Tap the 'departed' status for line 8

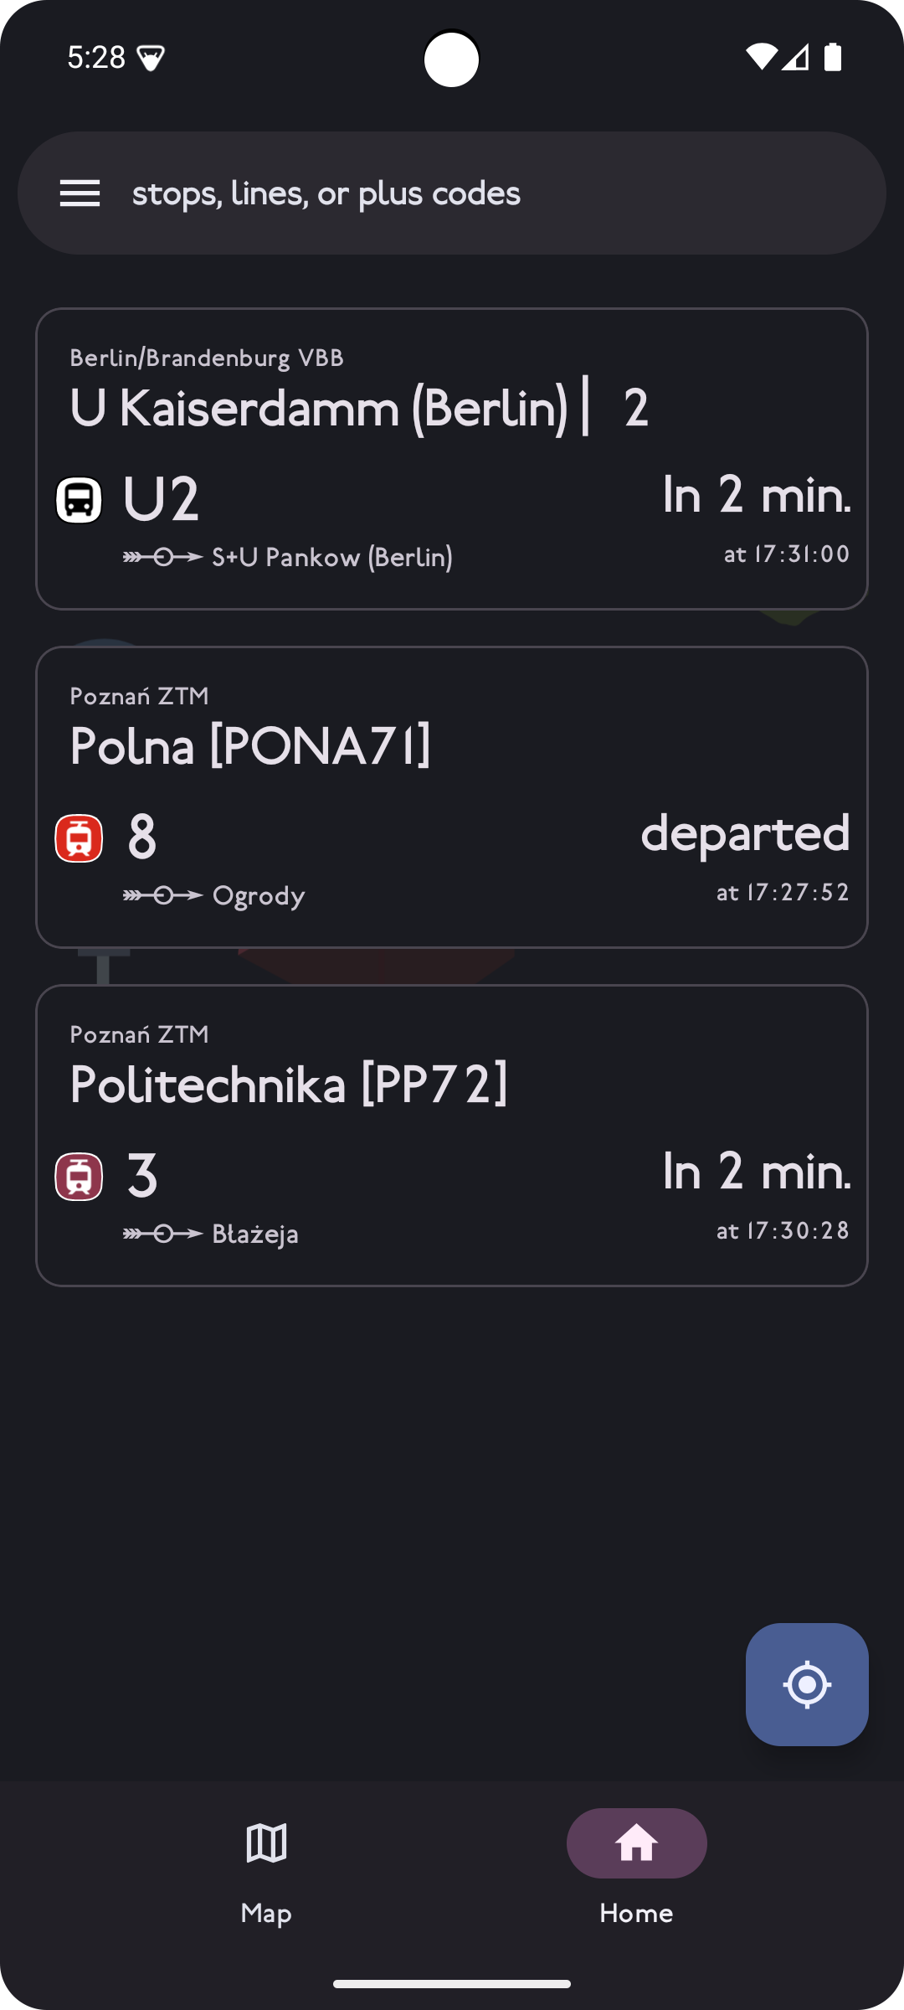[x=745, y=833]
